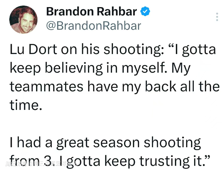Click the closing quotation mark after "it."
The width and height of the screenshot is (224, 171).
pyautogui.click(x=207, y=159)
